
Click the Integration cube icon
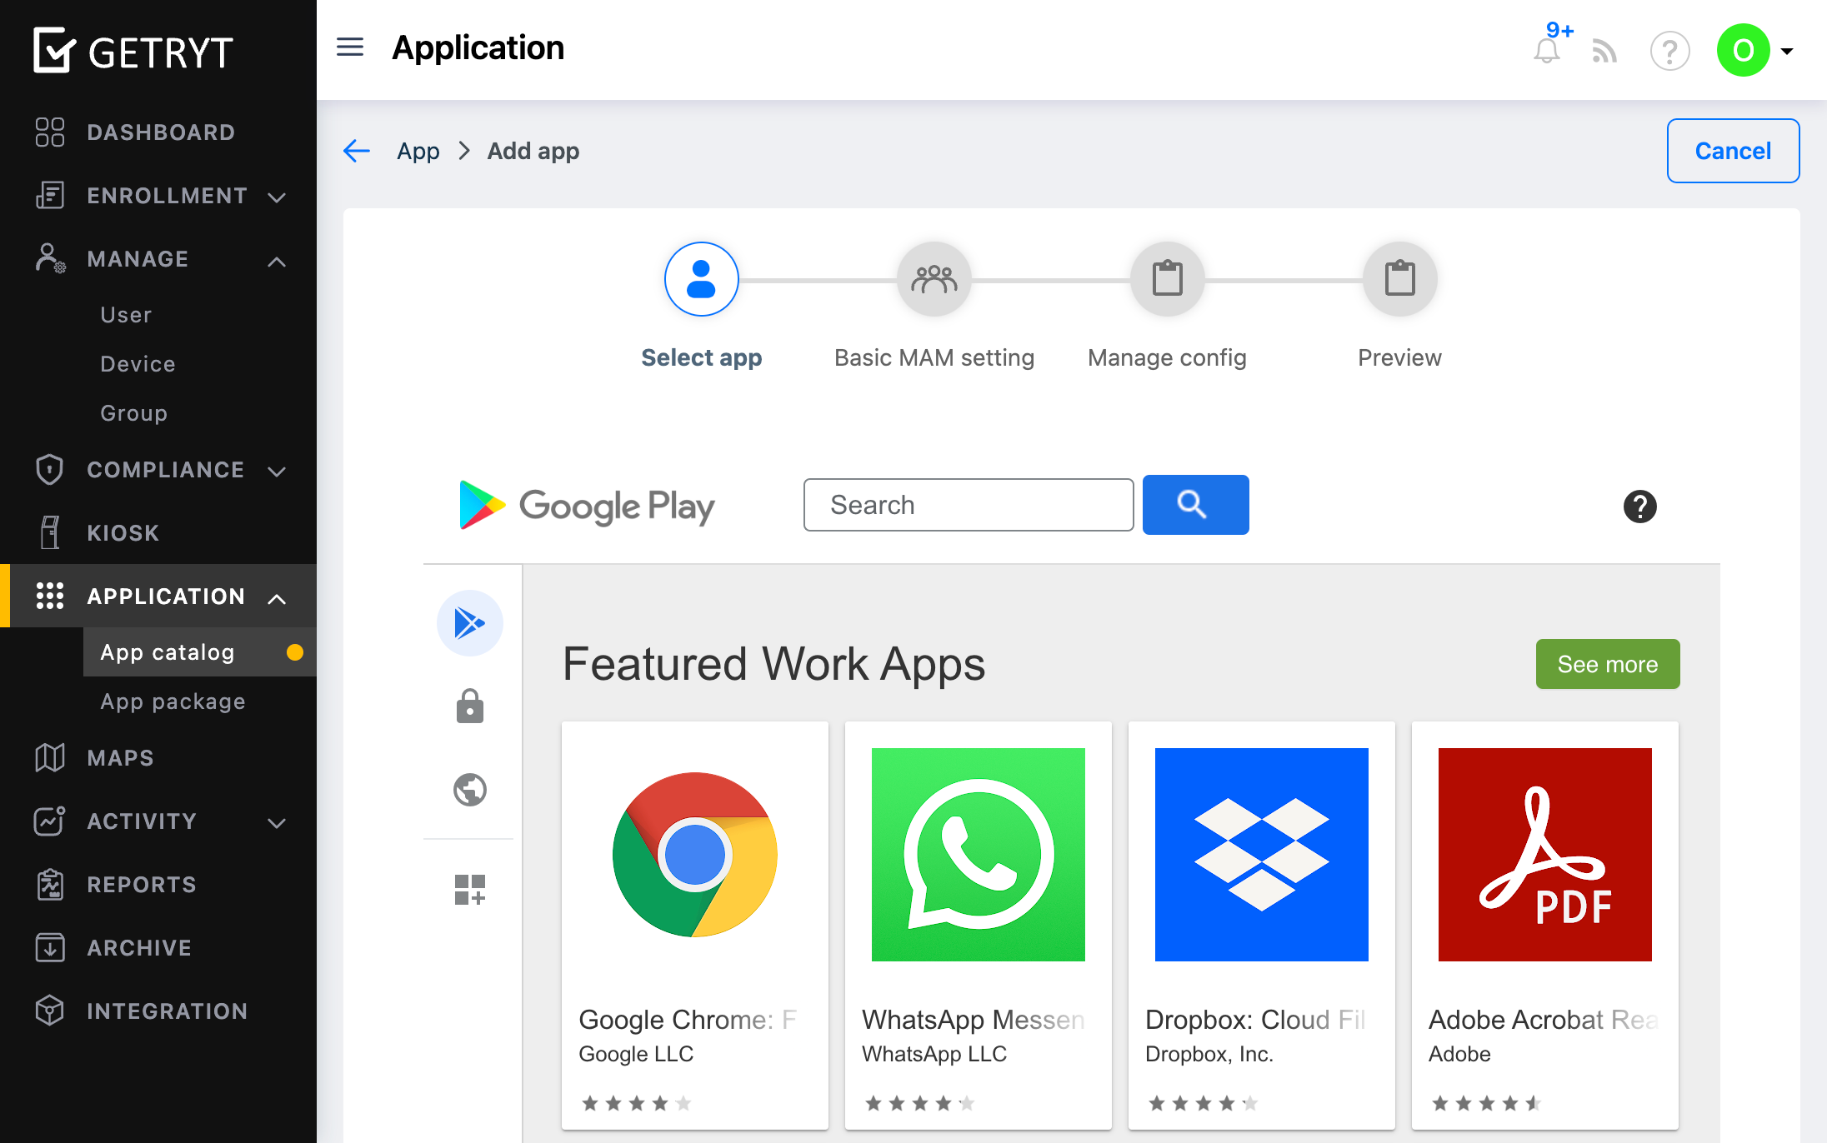coord(50,1011)
